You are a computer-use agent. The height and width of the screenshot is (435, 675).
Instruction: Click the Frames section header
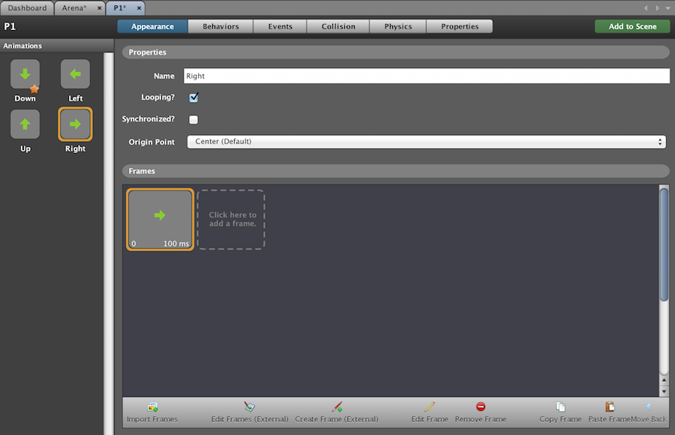(396, 171)
